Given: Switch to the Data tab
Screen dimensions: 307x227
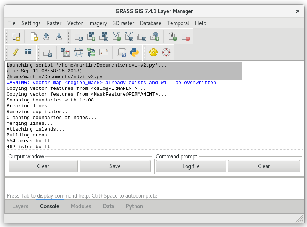Looking at the screenshot, I should coord(108,206).
